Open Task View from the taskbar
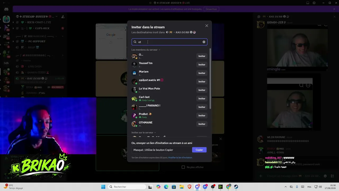339x191 pixels. click(150, 187)
